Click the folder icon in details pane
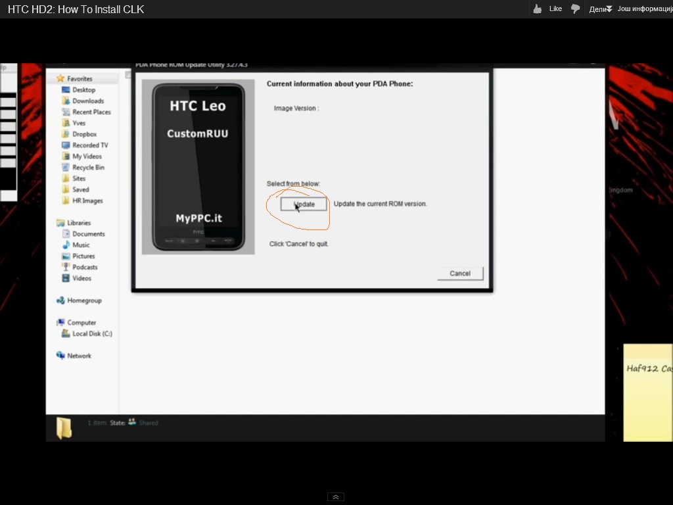This screenshot has height=505, width=673. pos(64,428)
